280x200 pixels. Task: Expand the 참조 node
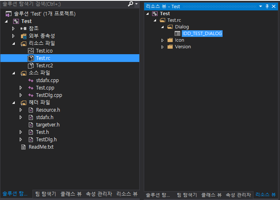13,28
